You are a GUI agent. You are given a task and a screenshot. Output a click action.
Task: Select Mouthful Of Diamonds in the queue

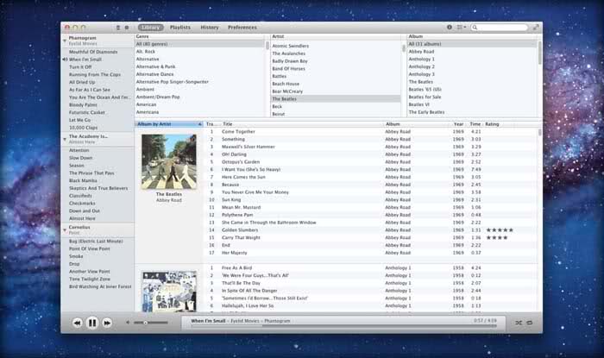point(93,52)
